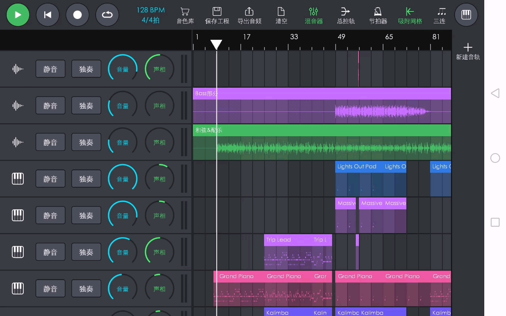Save project via 保存工程

(217, 16)
